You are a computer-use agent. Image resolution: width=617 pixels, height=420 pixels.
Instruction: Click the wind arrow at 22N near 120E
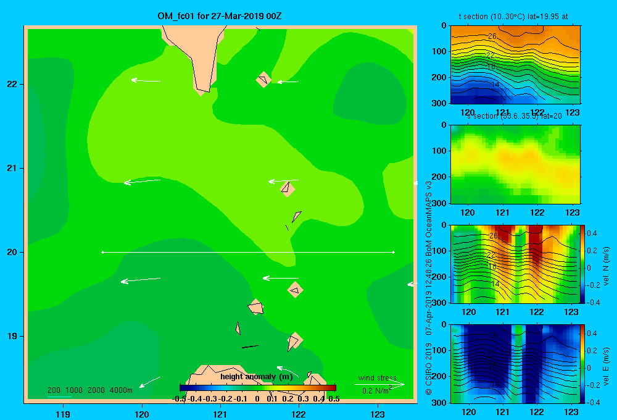coord(146,81)
